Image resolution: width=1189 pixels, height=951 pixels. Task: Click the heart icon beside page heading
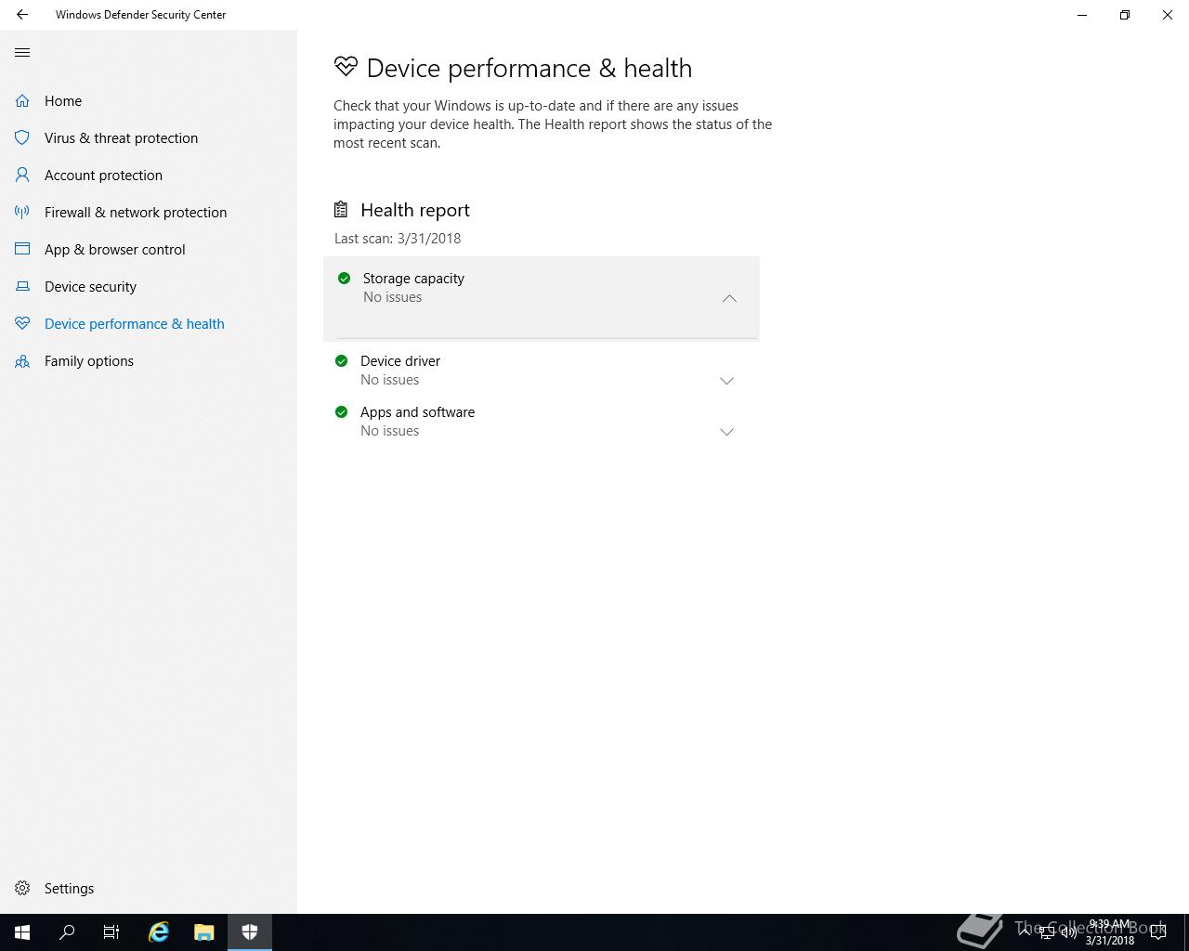click(x=346, y=67)
